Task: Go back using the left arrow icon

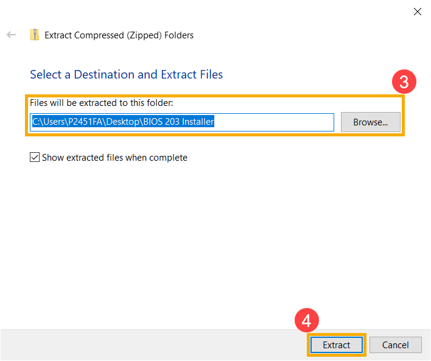Action: pyautogui.click(x=12, y=35)
